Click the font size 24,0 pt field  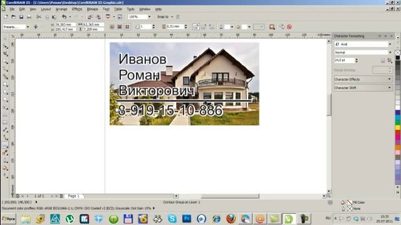[x=344, y=60]
